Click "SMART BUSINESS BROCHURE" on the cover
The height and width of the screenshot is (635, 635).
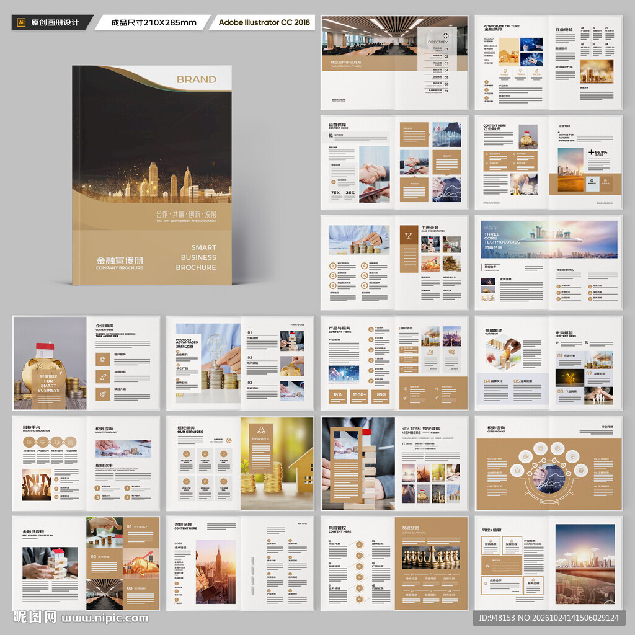pyautogui.click(x=196, y=257)
